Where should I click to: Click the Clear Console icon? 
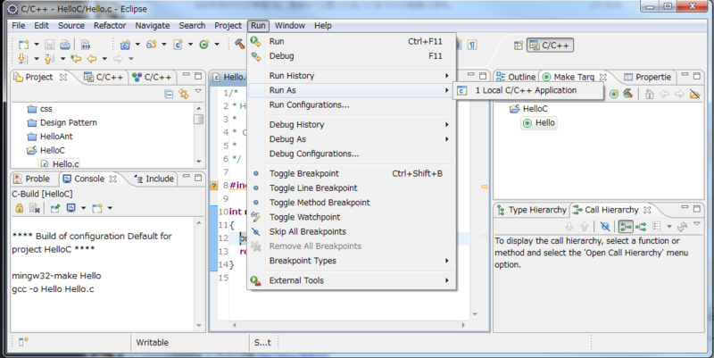(x=35, y=208)
